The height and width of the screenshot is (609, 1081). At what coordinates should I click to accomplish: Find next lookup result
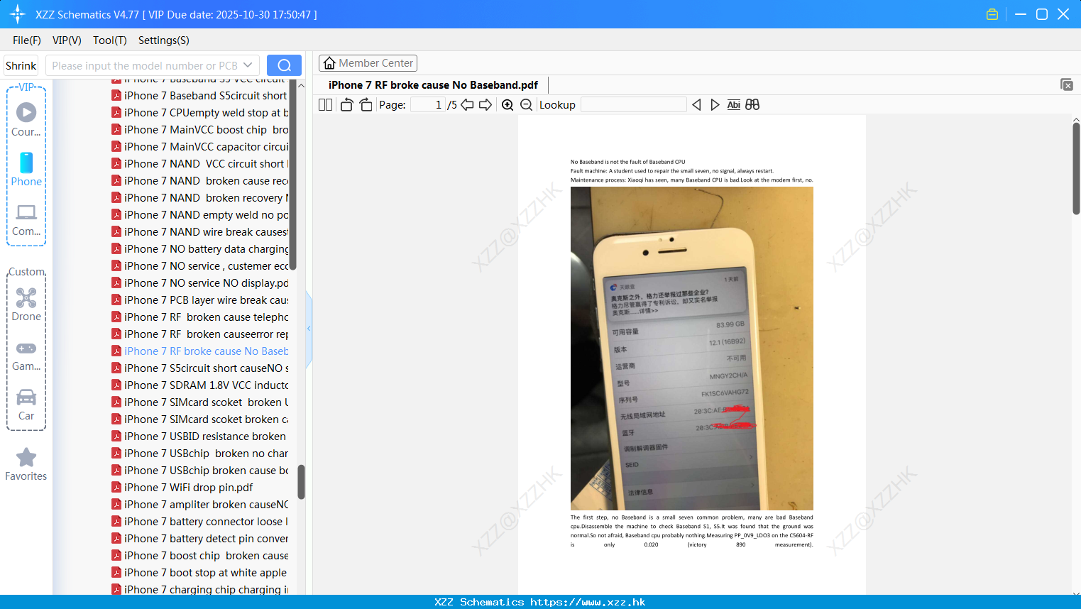pos(715,105)
